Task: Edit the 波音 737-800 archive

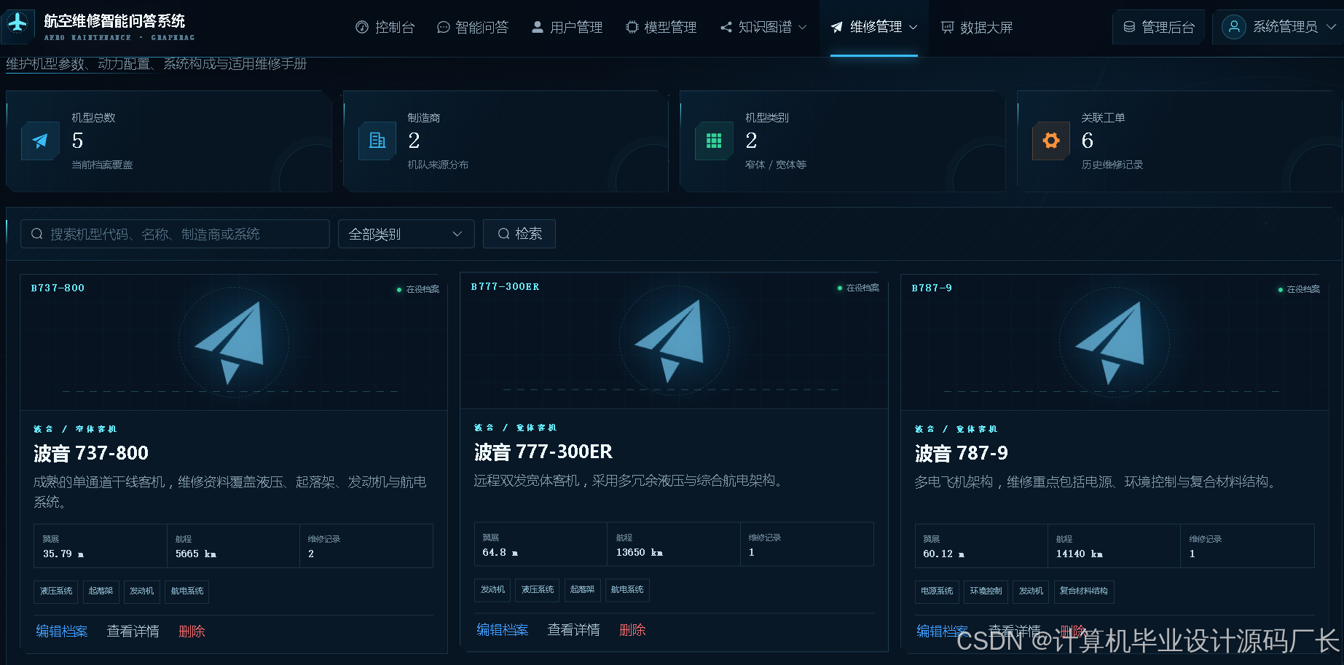Action: [x=62, y=631]
